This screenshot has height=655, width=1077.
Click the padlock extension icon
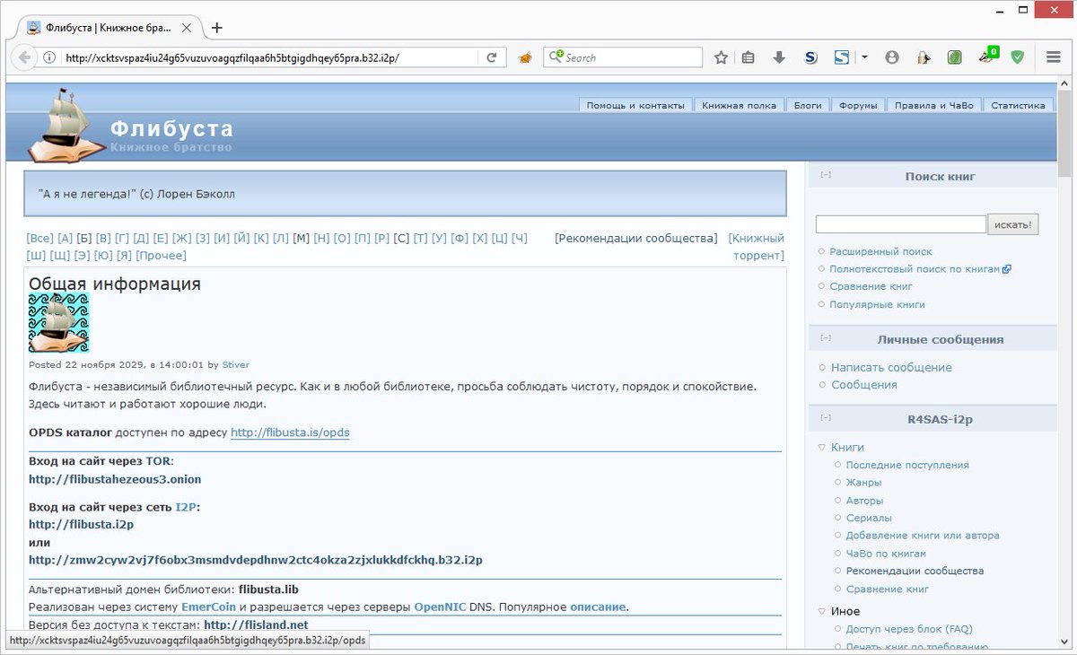point(924,57)
